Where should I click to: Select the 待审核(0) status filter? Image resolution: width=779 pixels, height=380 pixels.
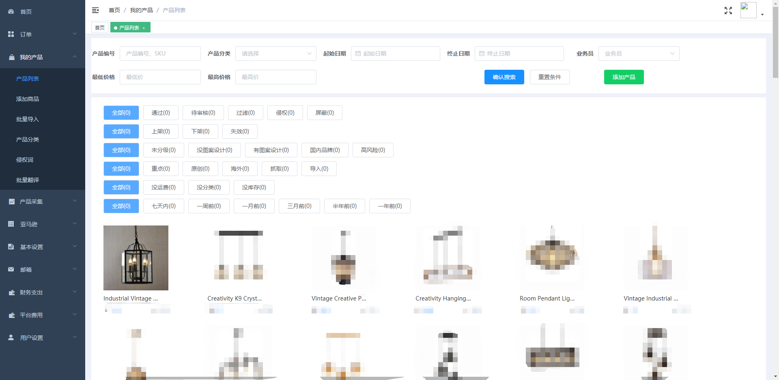(203, 113)
